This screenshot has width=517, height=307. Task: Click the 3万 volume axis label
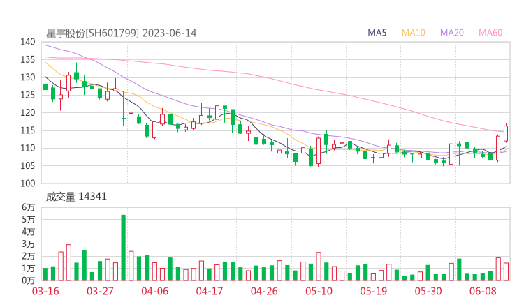coord(28,244)
